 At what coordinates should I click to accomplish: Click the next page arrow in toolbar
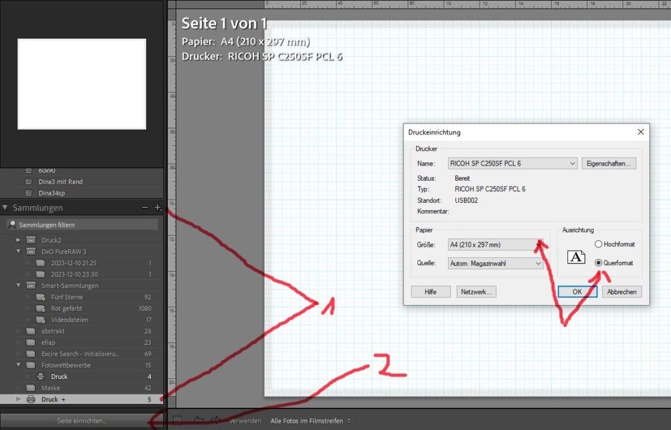pyautogui.click(x=214, y=420)
